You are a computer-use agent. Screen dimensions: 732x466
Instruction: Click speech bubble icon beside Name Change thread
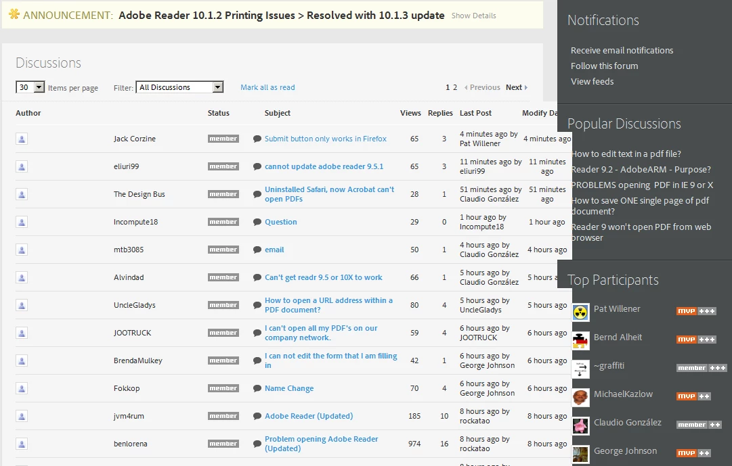[257, 388]
